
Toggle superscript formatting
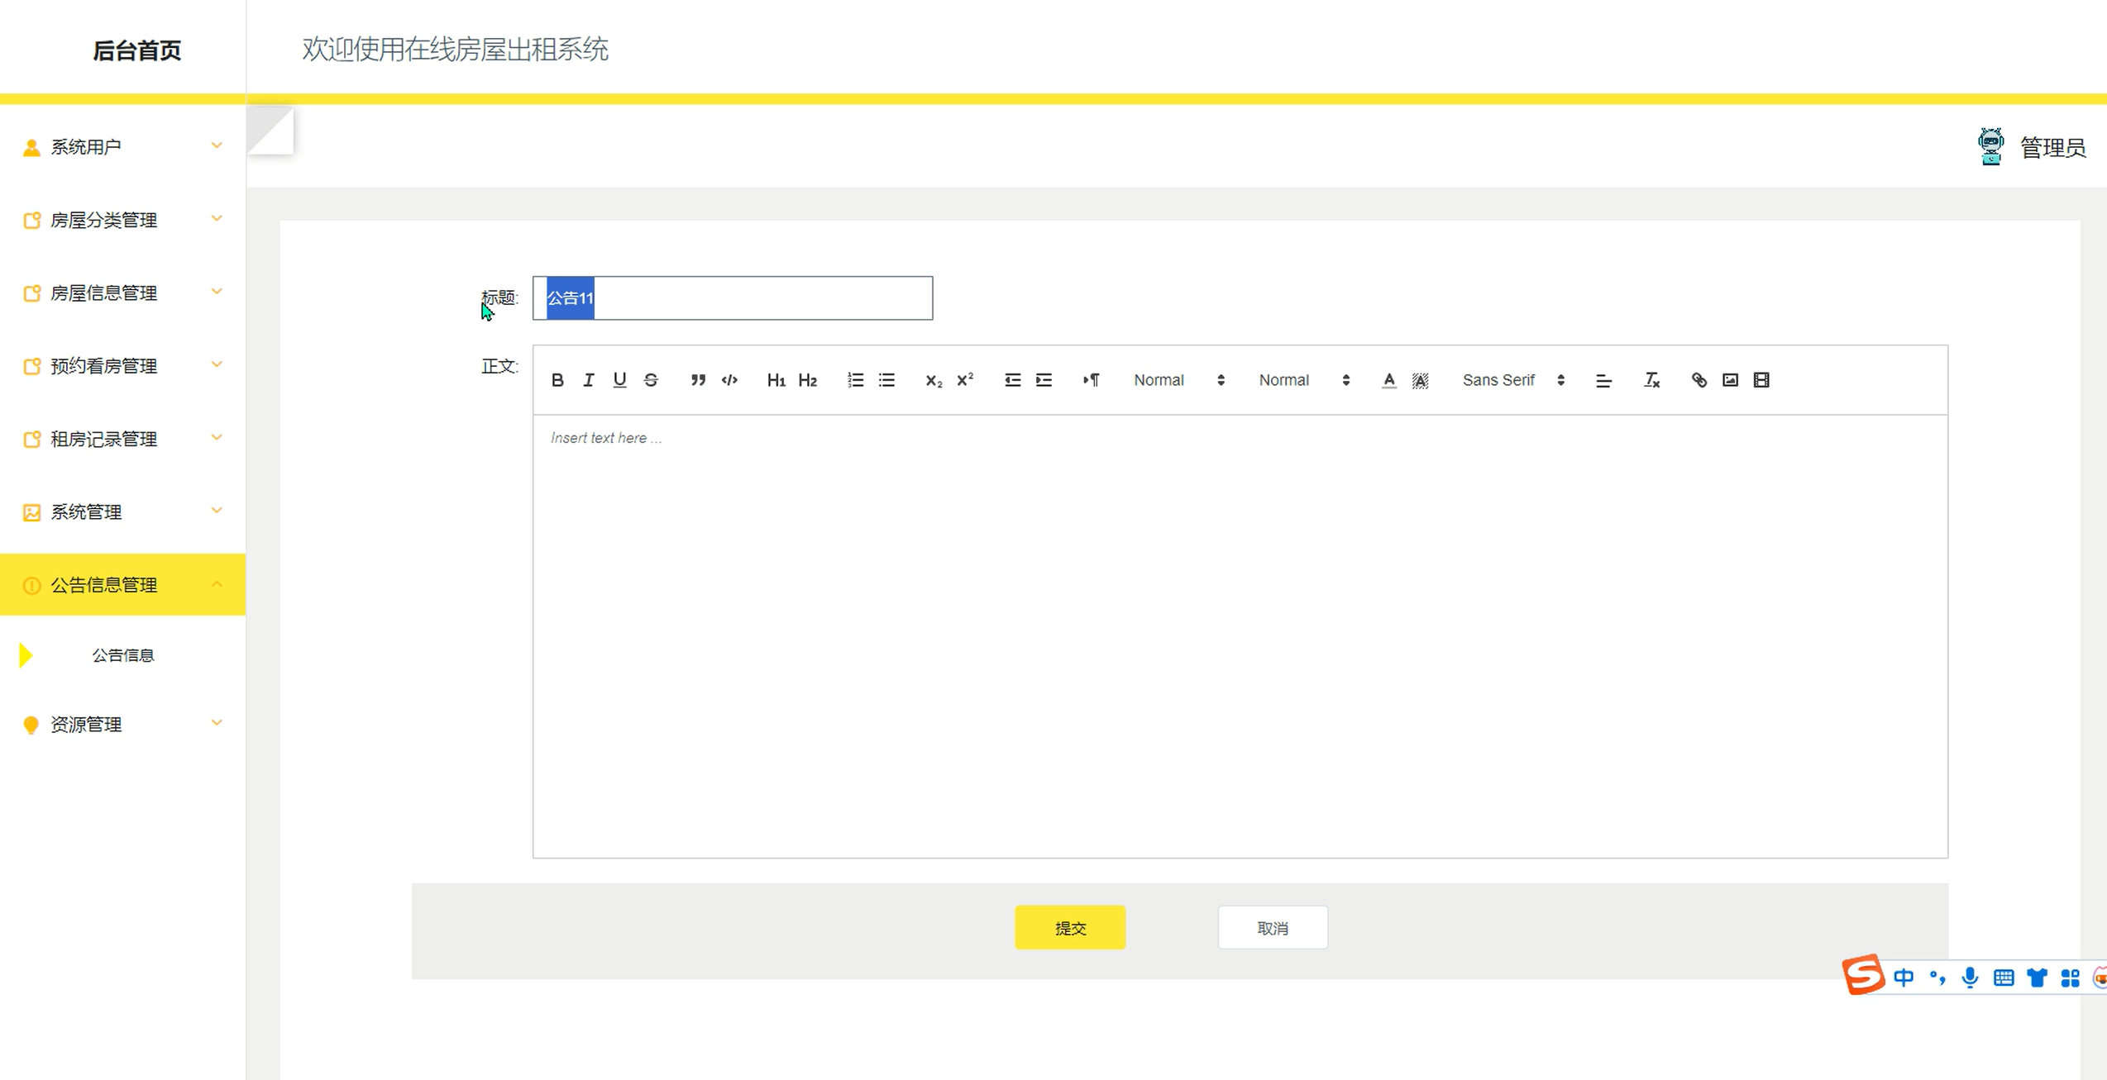pos(965,380)
